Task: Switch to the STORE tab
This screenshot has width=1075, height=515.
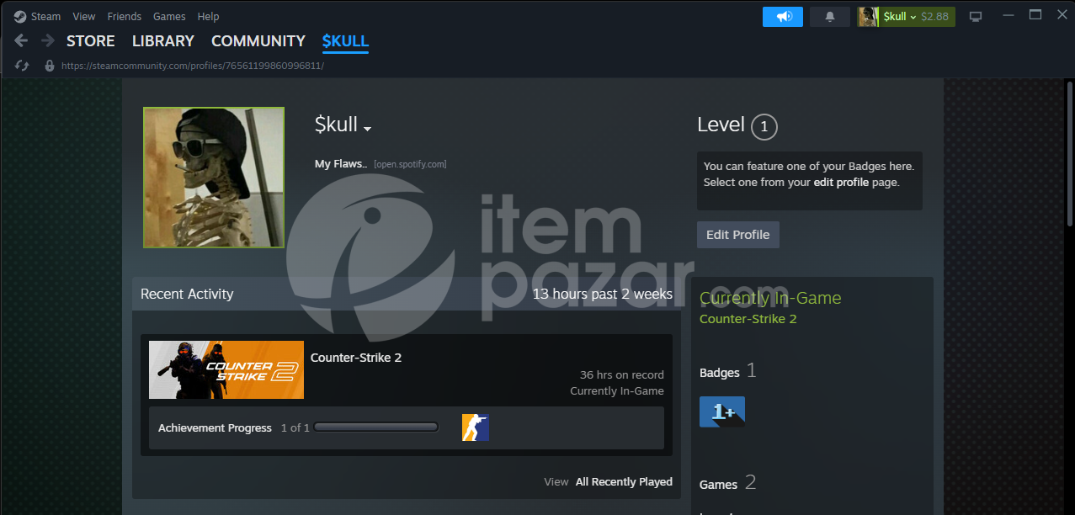Action: pos(91,41)
